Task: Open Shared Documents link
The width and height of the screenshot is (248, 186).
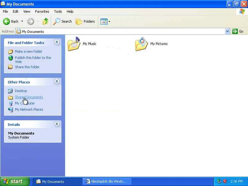Action: [x=29, y=97]
